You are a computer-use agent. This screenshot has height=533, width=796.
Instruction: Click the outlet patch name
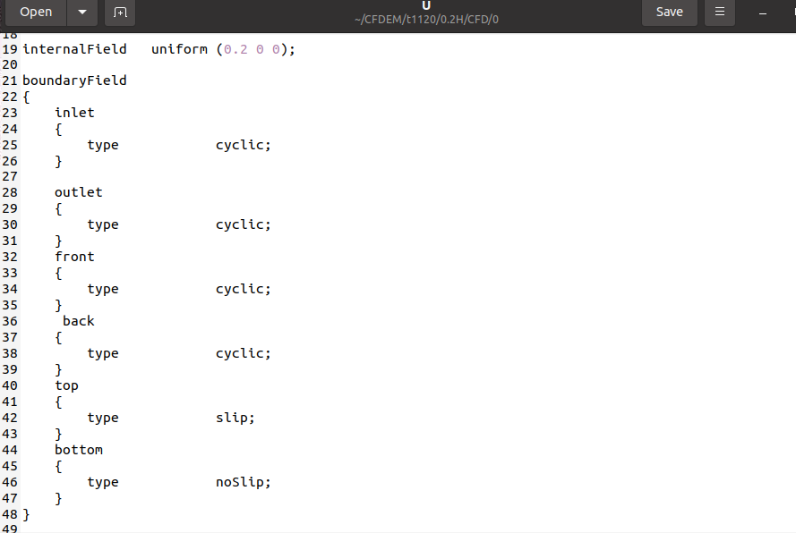click(x=79, y=192)
